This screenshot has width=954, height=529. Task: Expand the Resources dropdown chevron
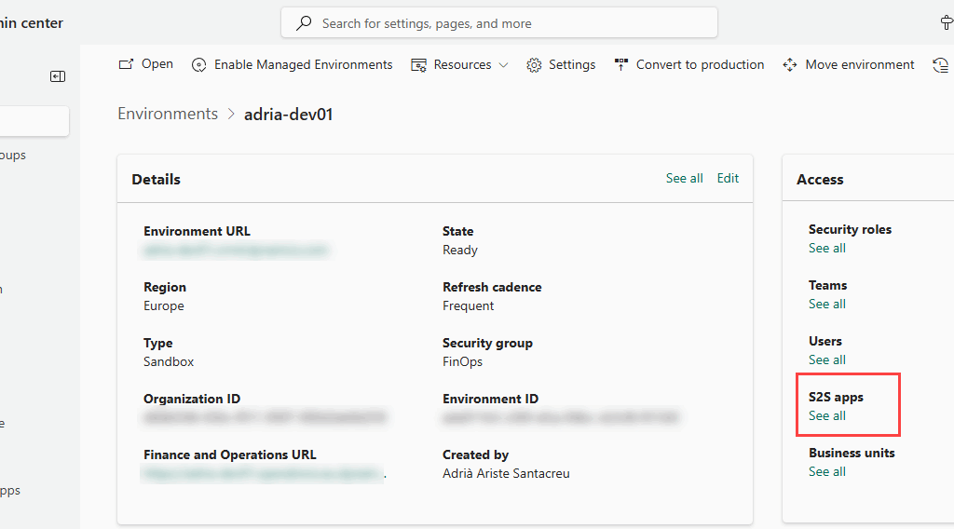tap(503, 65)
